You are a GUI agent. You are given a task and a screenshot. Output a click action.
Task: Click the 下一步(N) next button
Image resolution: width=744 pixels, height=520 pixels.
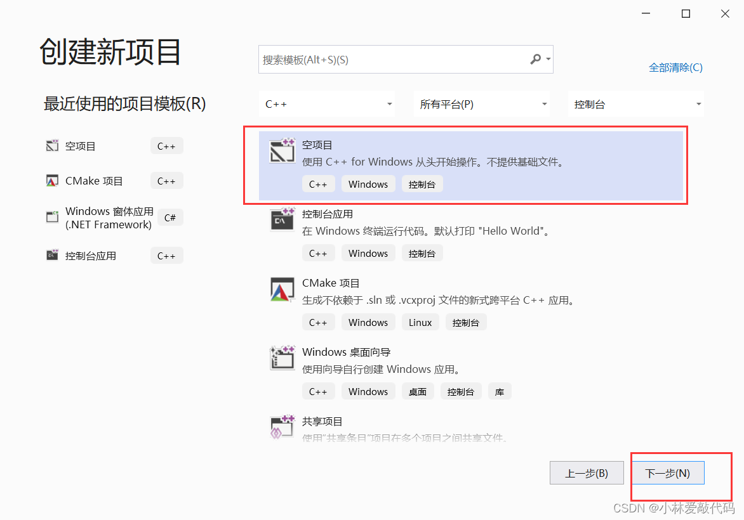pyautogui.click(x=668, y=472)
